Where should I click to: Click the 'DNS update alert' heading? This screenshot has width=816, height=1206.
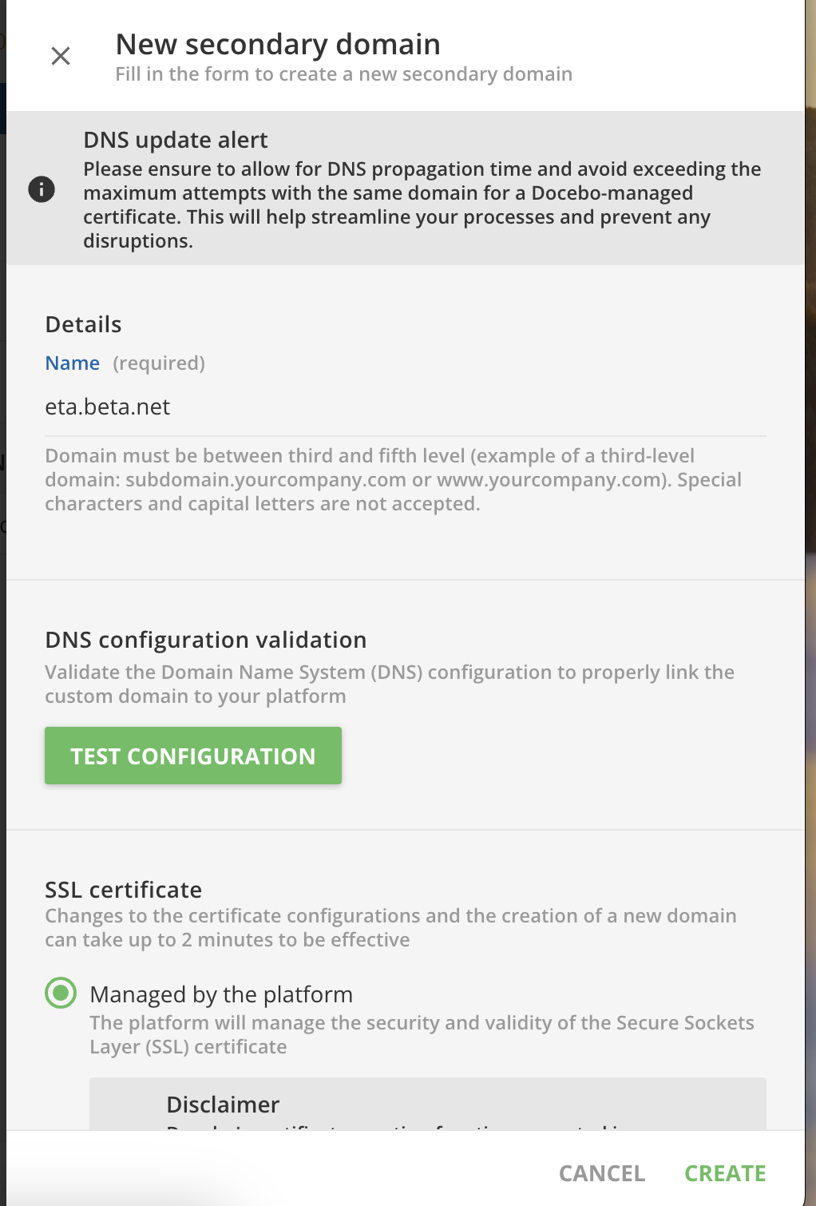(x=176, y=140)
